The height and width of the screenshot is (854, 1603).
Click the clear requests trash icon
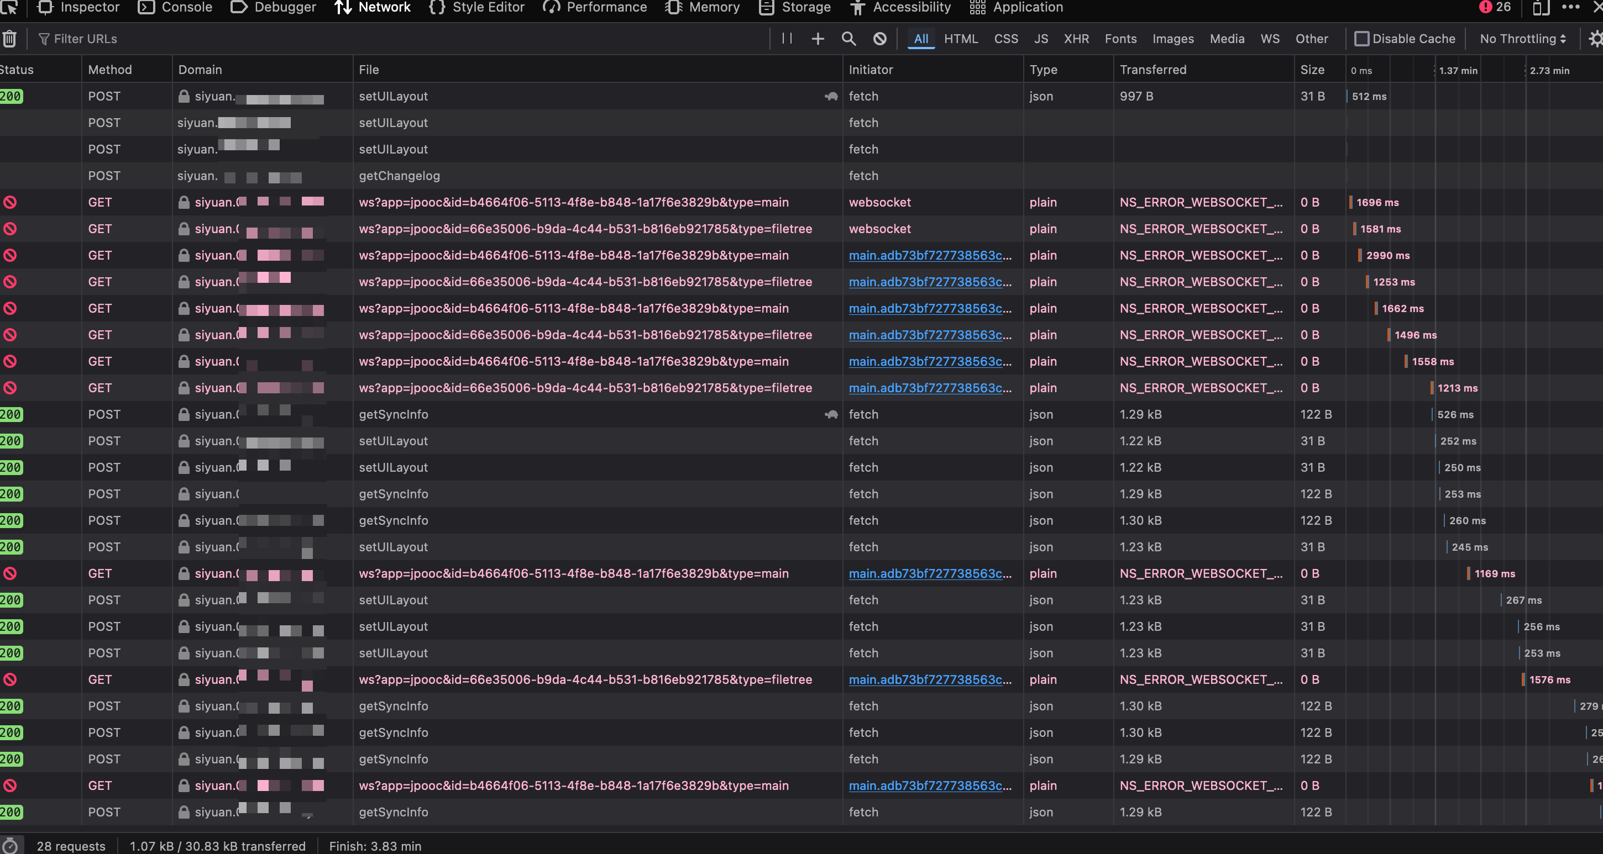(x=9, y=39)
